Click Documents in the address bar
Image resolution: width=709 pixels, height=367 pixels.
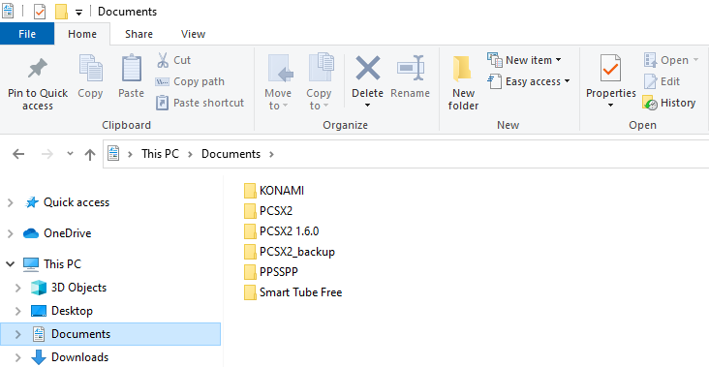(x=231, y=154)
